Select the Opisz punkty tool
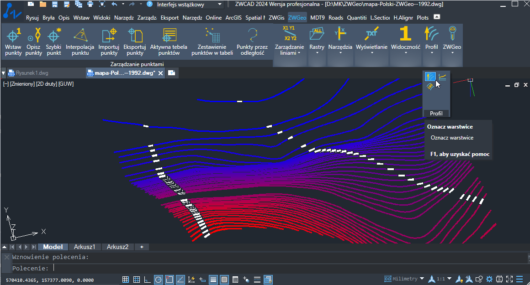530x285 pixels. (x=33, y=41)
